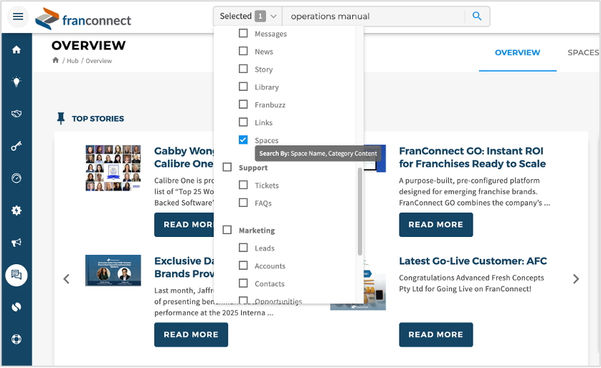
Task: Click the magnifier search button
Action: (477, 16)
